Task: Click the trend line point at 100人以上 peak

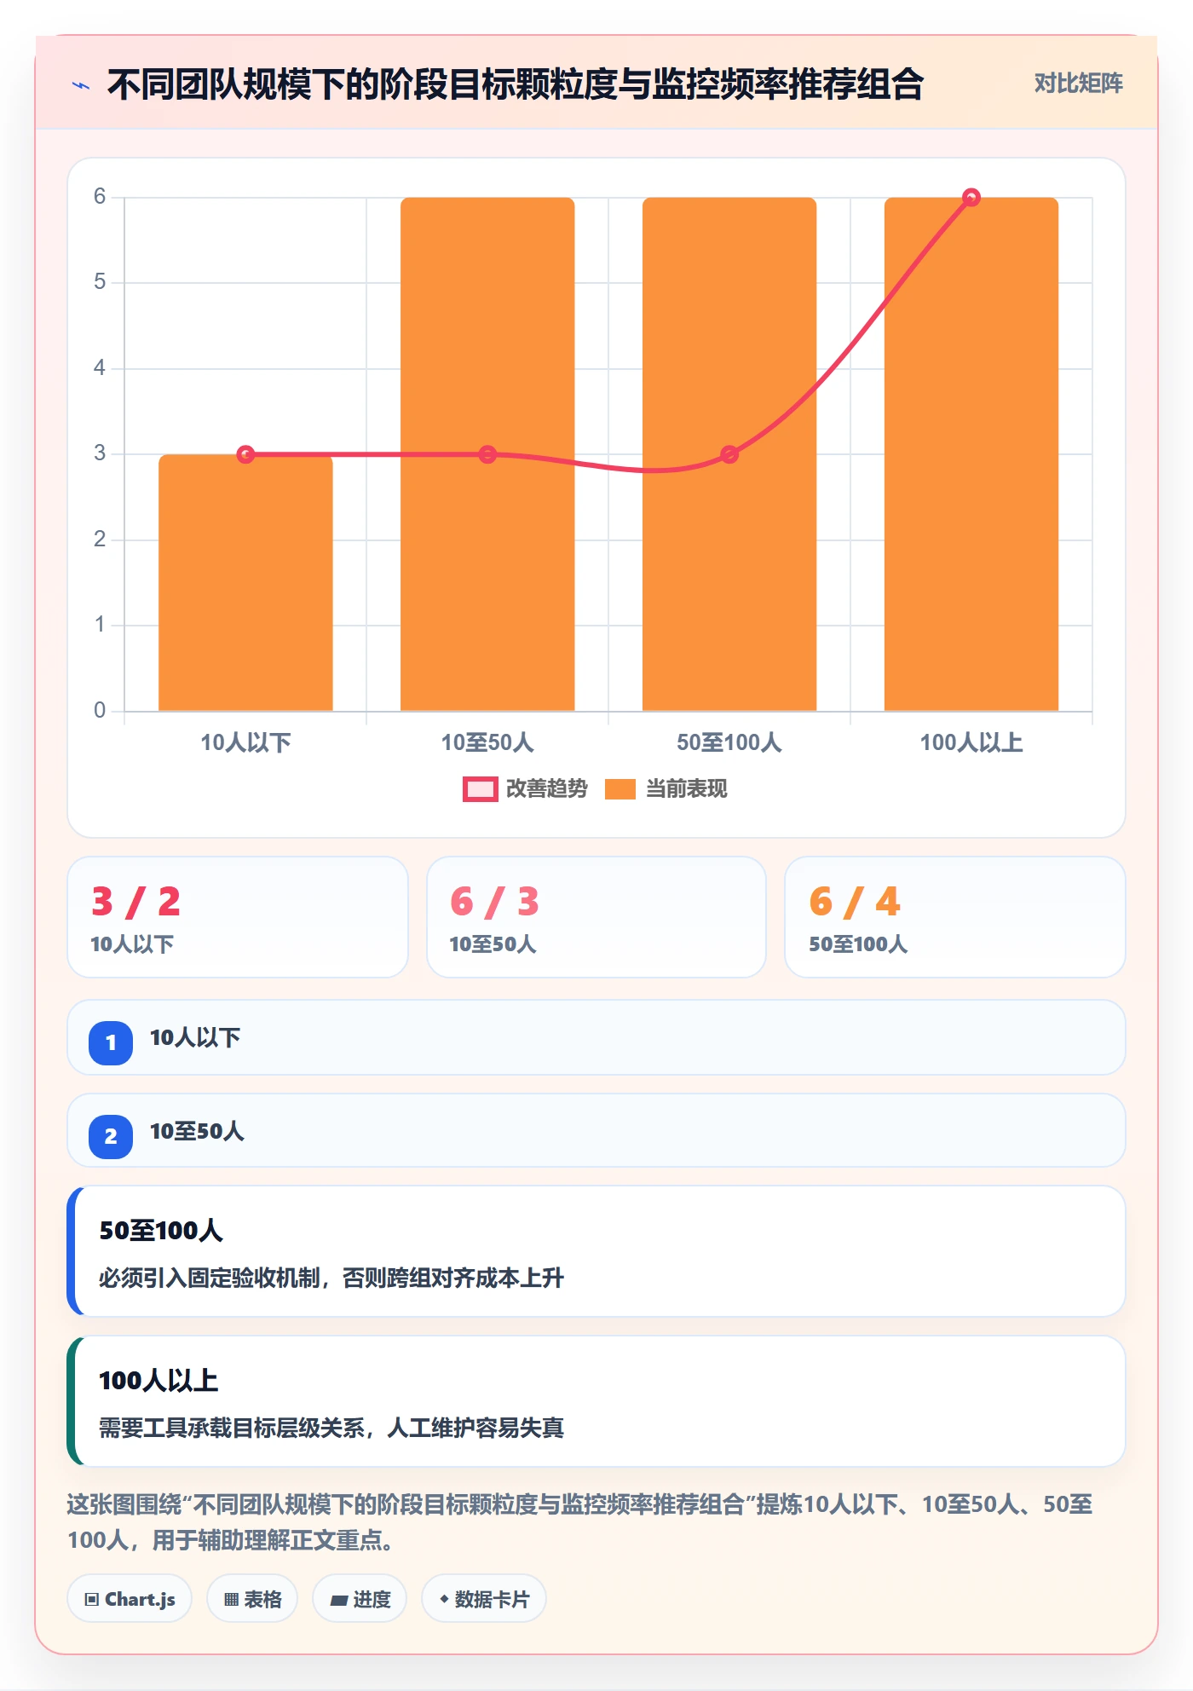Action: pos(971,198)
